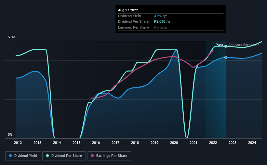Click the 0% y-axis label
The width and height of the screenshot is (267, 165).
(10, 134)
